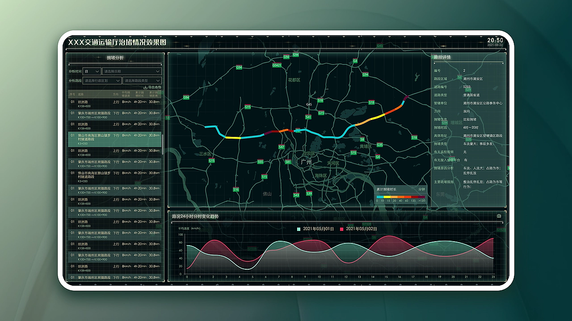This screenshot has height=321, width=572.
Task: Click the 黄埔区 district label on map
Action: (x=366, y=146)
